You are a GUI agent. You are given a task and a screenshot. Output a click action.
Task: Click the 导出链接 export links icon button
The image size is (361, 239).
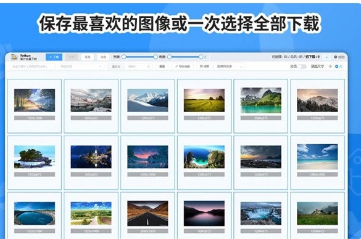[x=183, y=67]
